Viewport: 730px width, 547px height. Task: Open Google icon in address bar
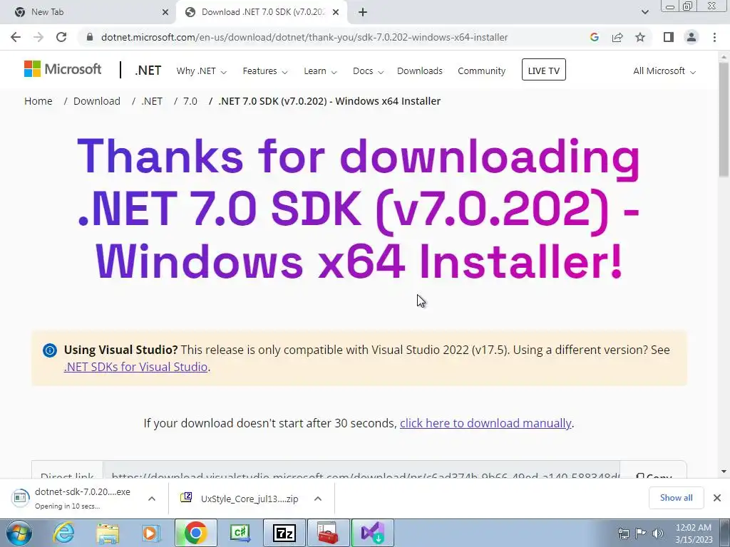[x=594, y=37]
